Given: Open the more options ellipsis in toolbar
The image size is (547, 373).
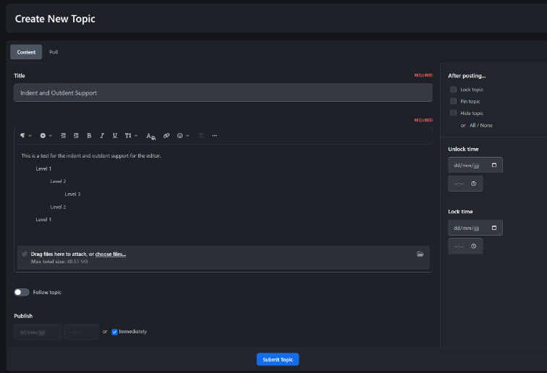Looking at the screenshot, I should 214,135.
